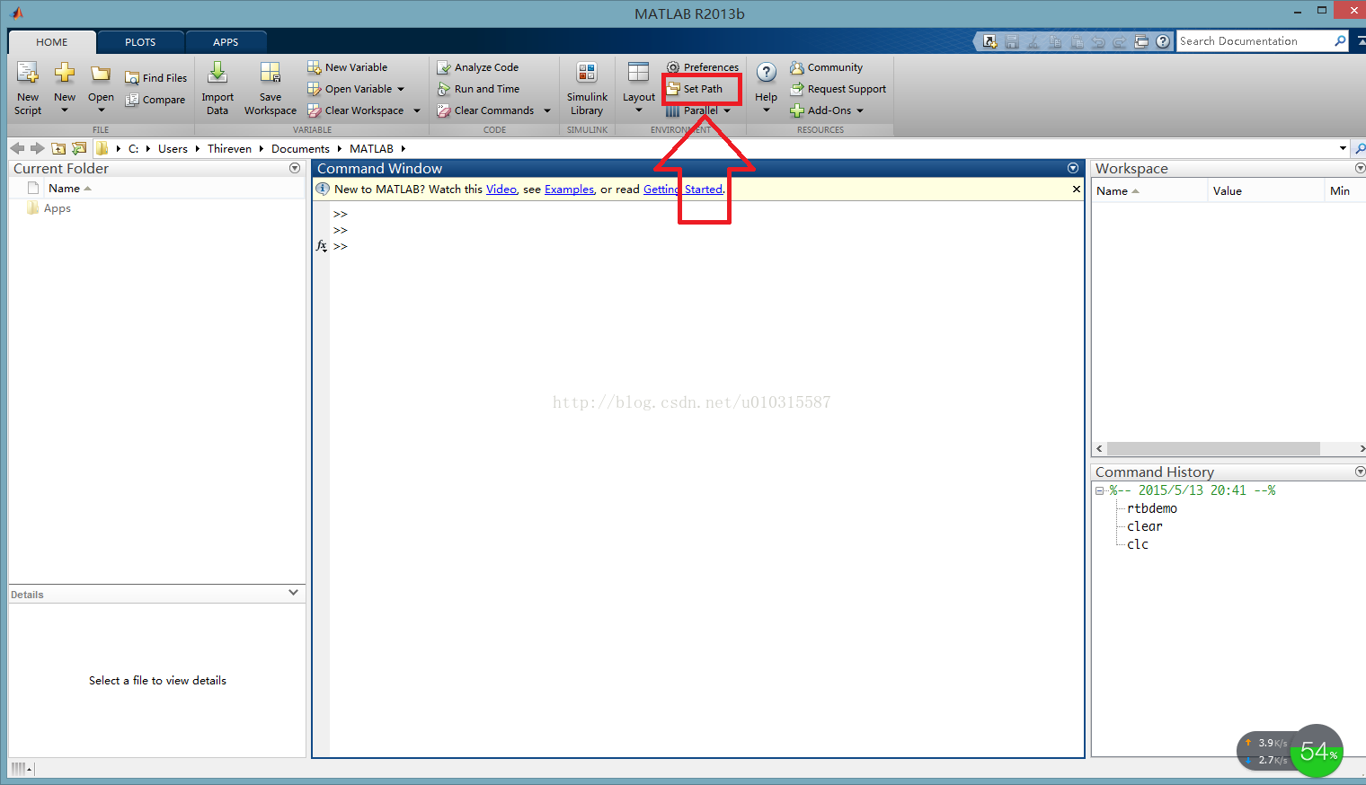Create a New Script
The width and height of the screenshot is (1366, 785).
(28, 88)
